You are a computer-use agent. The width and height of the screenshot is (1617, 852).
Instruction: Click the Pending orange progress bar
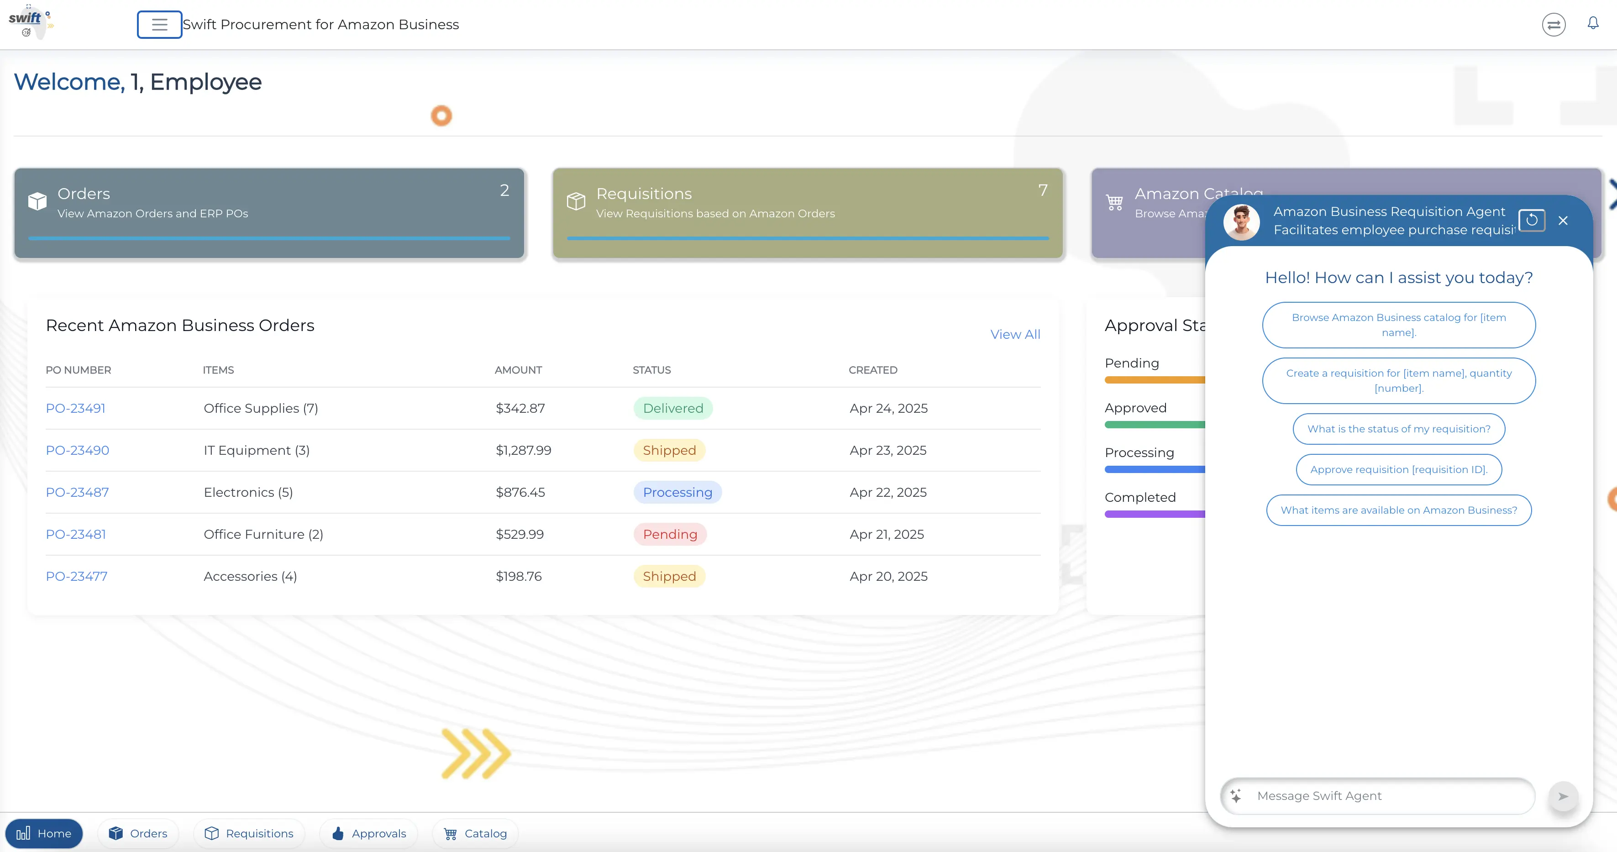pyautogui.click(x=1155, y=380)
